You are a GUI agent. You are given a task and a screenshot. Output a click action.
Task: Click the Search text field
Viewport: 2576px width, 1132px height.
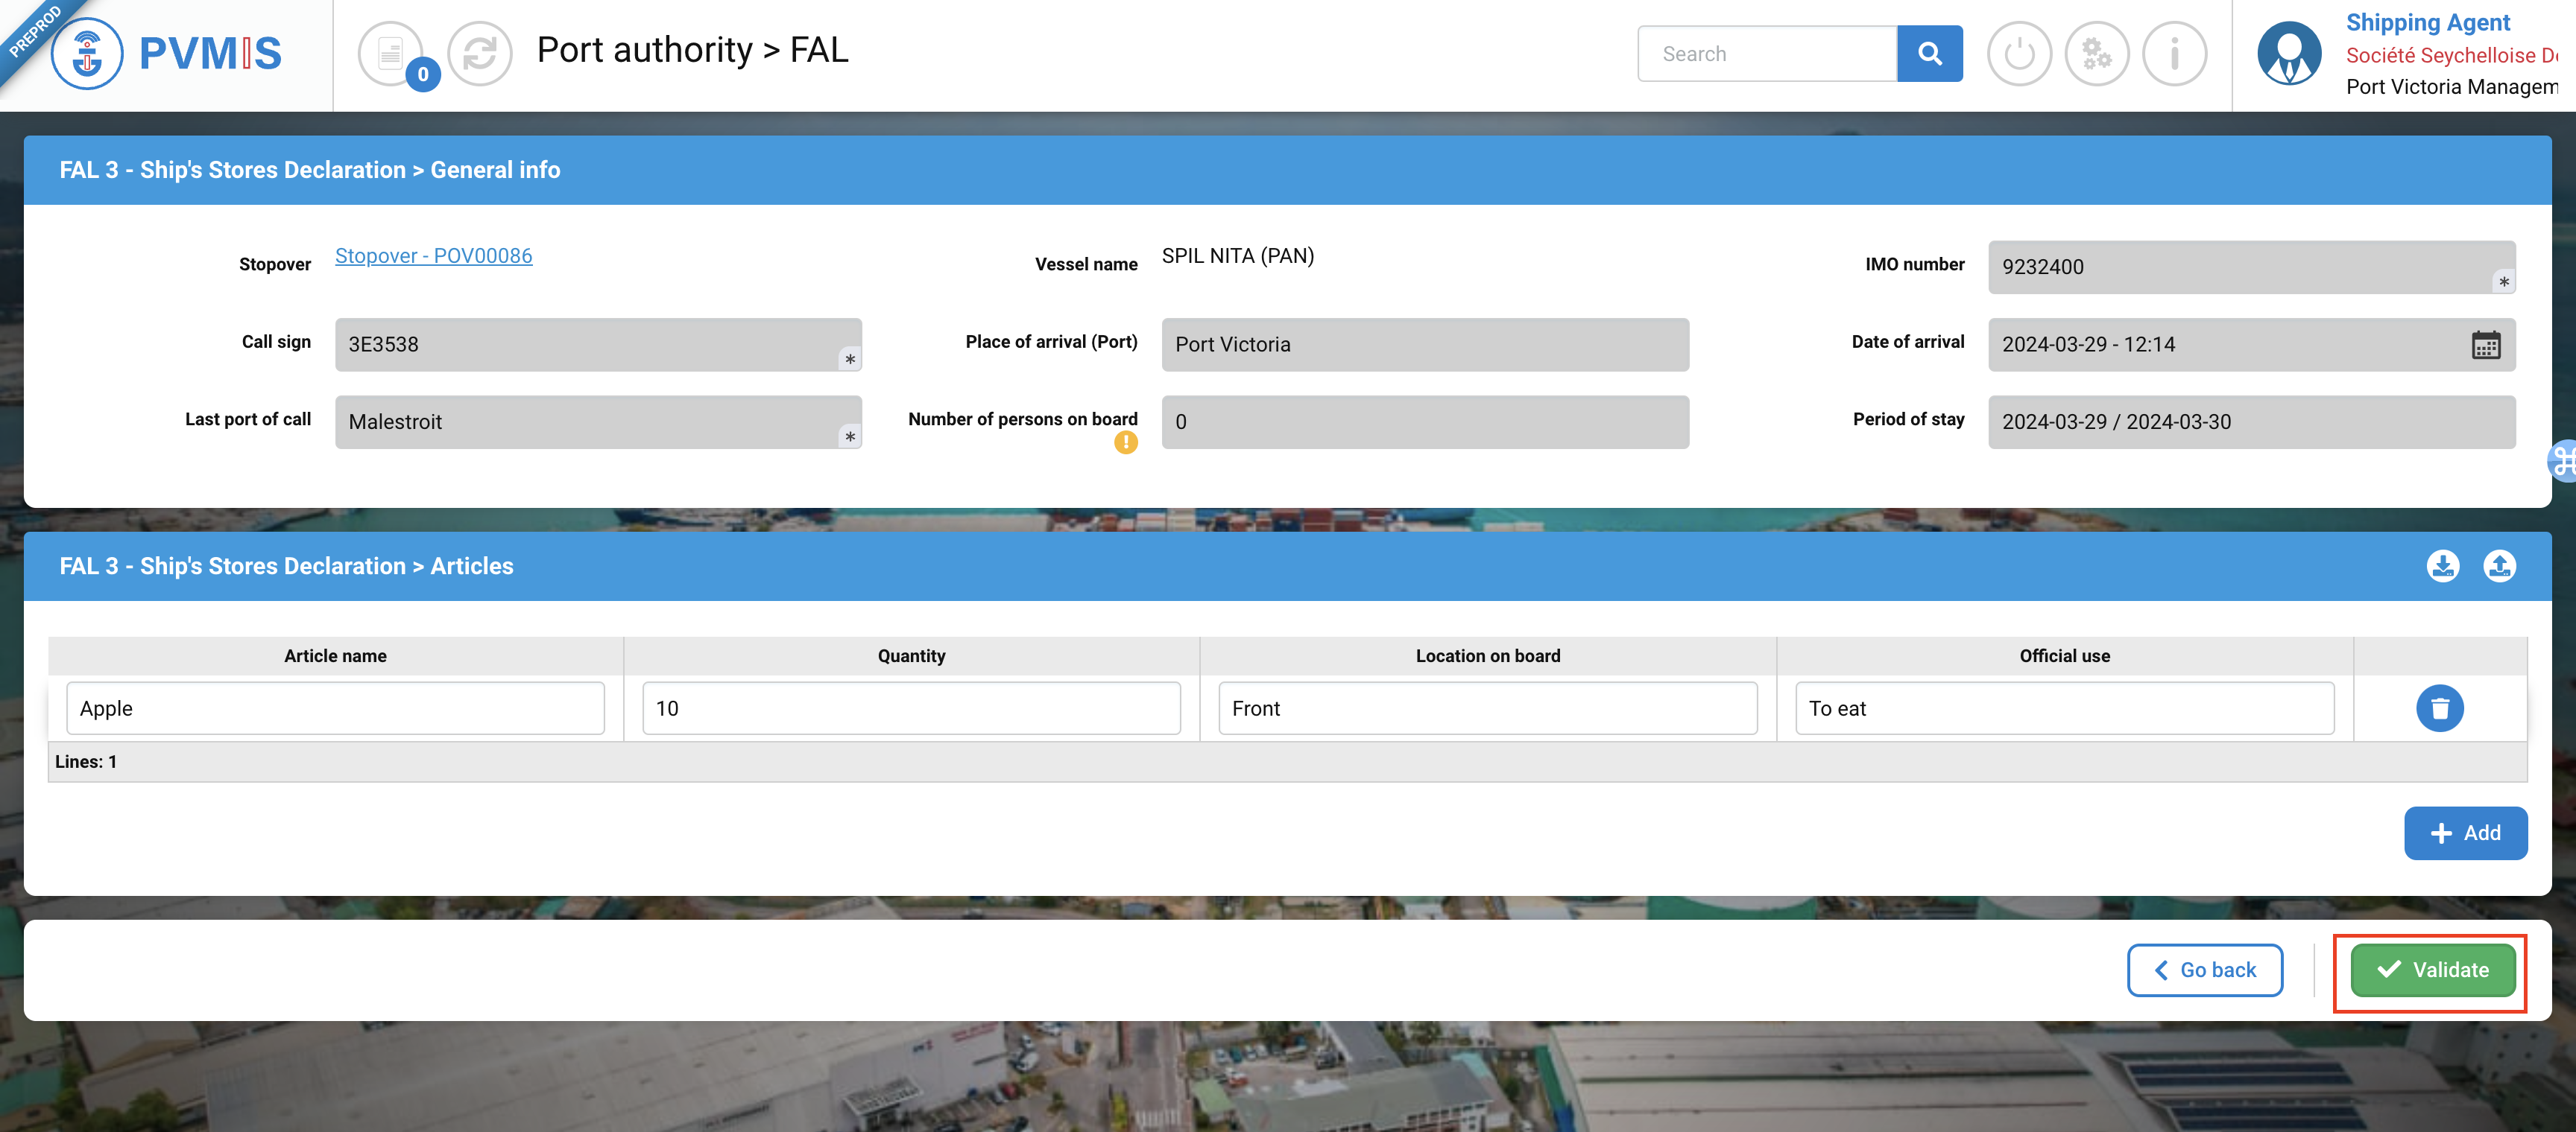[x=1767, y=53]
